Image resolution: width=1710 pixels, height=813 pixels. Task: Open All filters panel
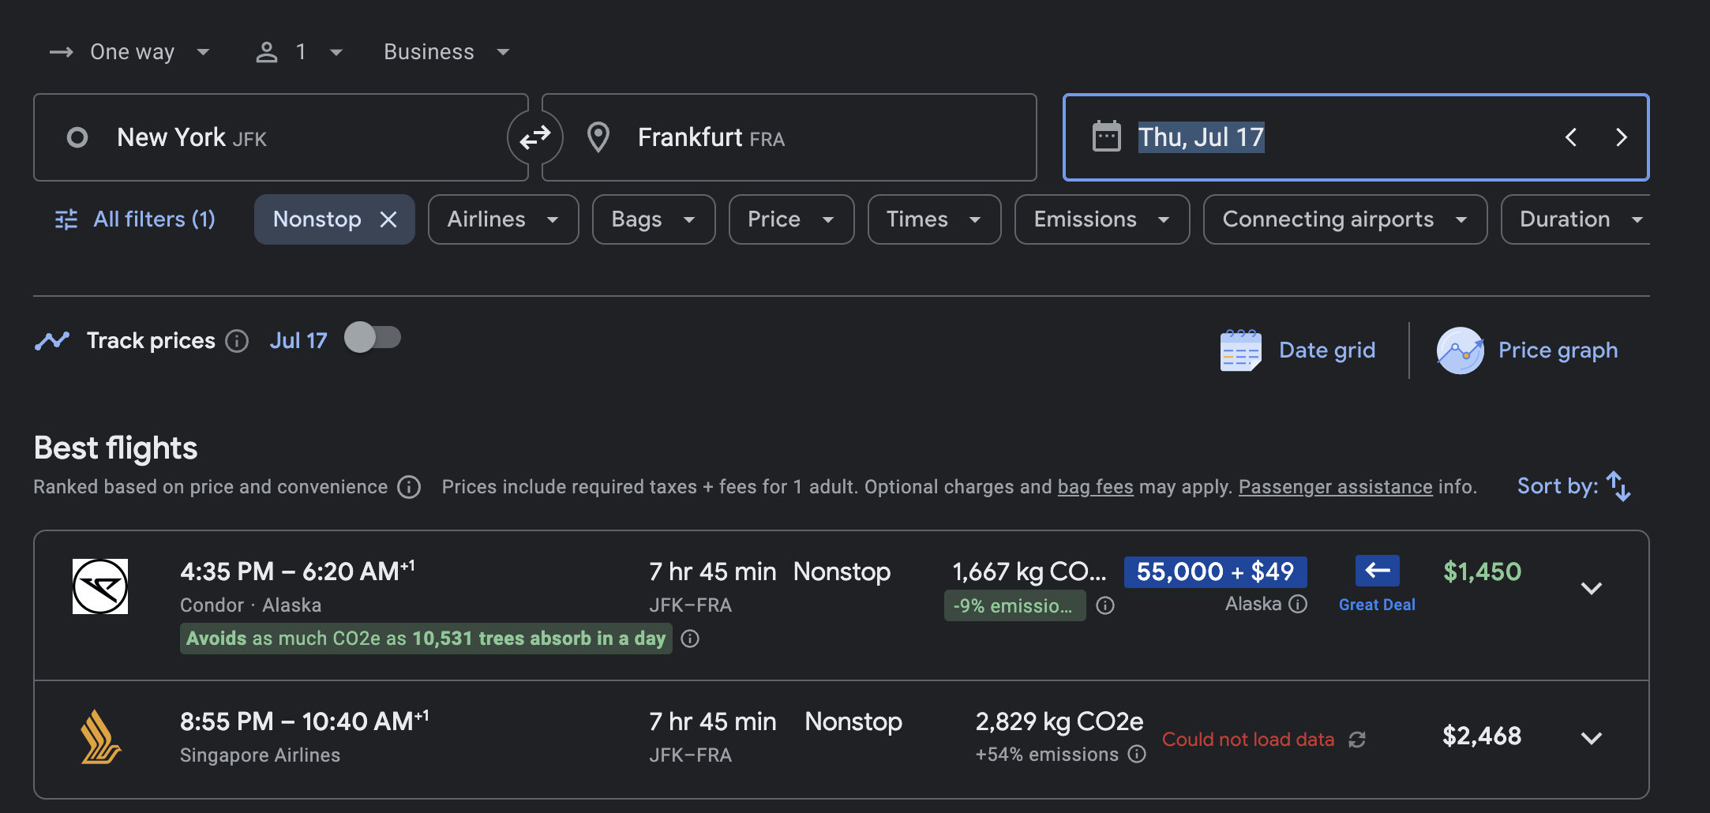click(135, 219)
